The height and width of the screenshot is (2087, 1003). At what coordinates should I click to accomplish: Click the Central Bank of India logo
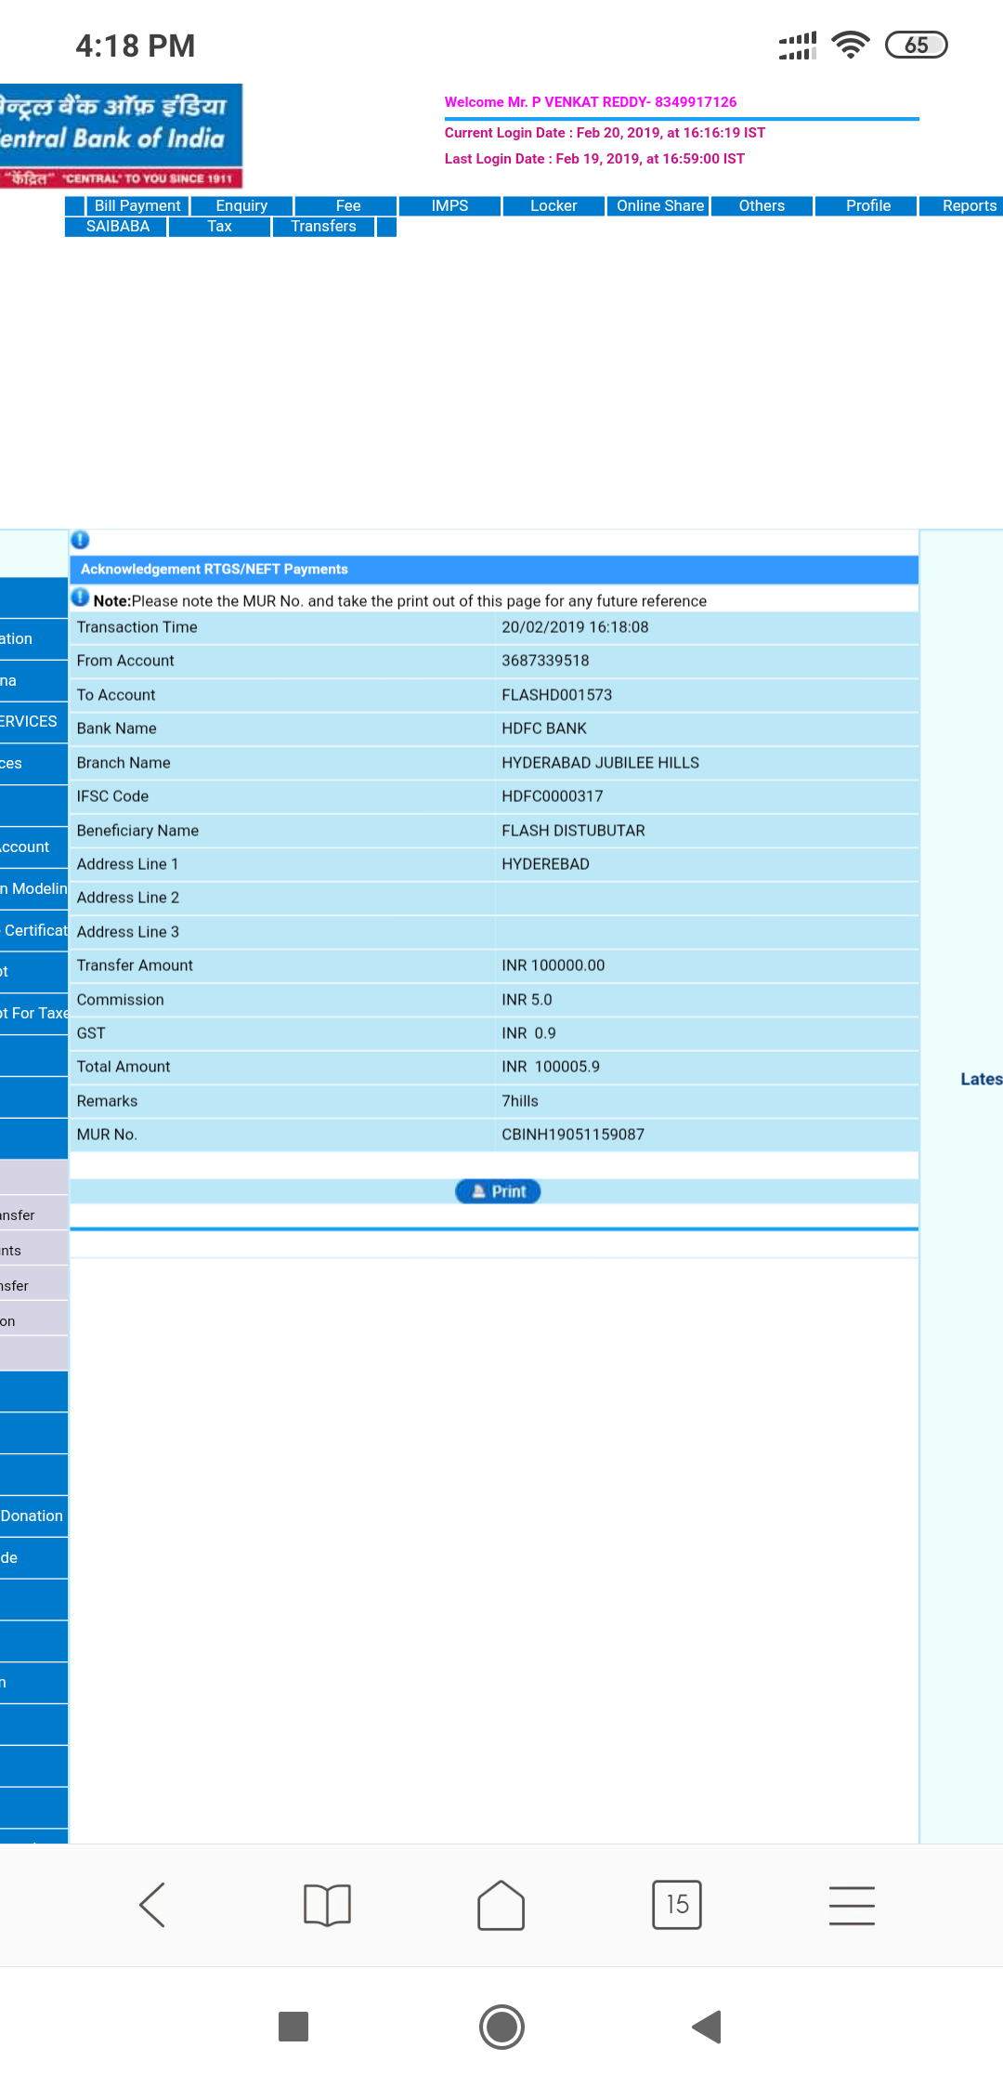(x=121, y=136)
